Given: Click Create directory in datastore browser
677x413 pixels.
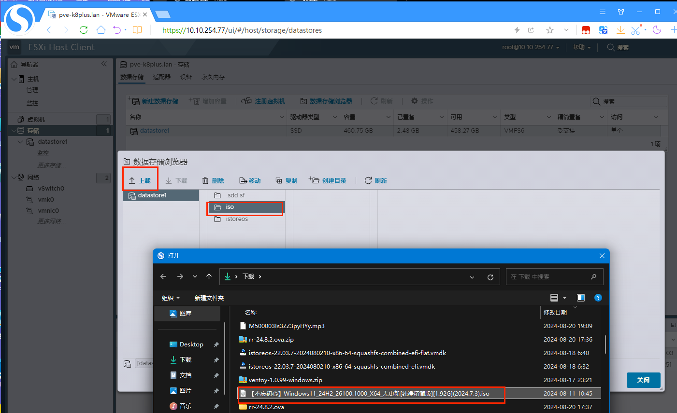Looking at the screenshot, I should 328,180.
